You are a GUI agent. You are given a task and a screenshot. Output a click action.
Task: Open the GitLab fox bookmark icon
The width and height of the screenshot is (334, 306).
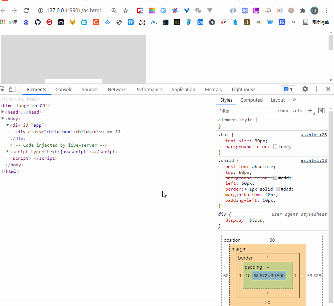[x=73, y=22]
